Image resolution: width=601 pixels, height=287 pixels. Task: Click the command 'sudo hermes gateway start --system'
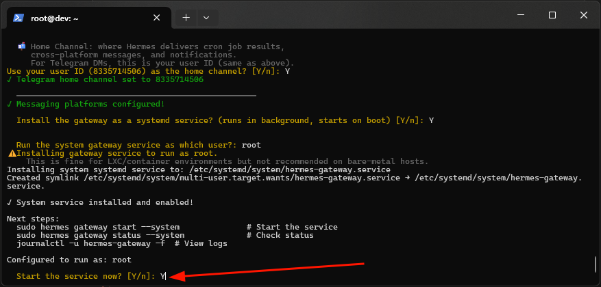pyautogui.click(x=98, y=228)
